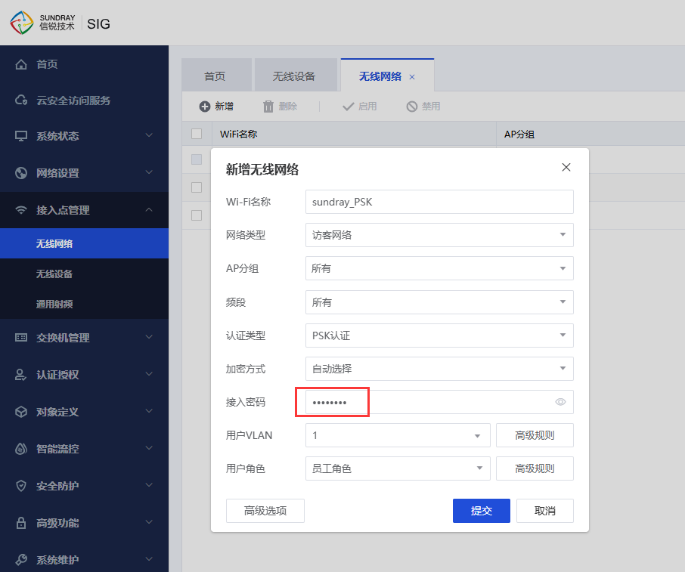Open 无线网络 in the sidebar

point(85,243)
